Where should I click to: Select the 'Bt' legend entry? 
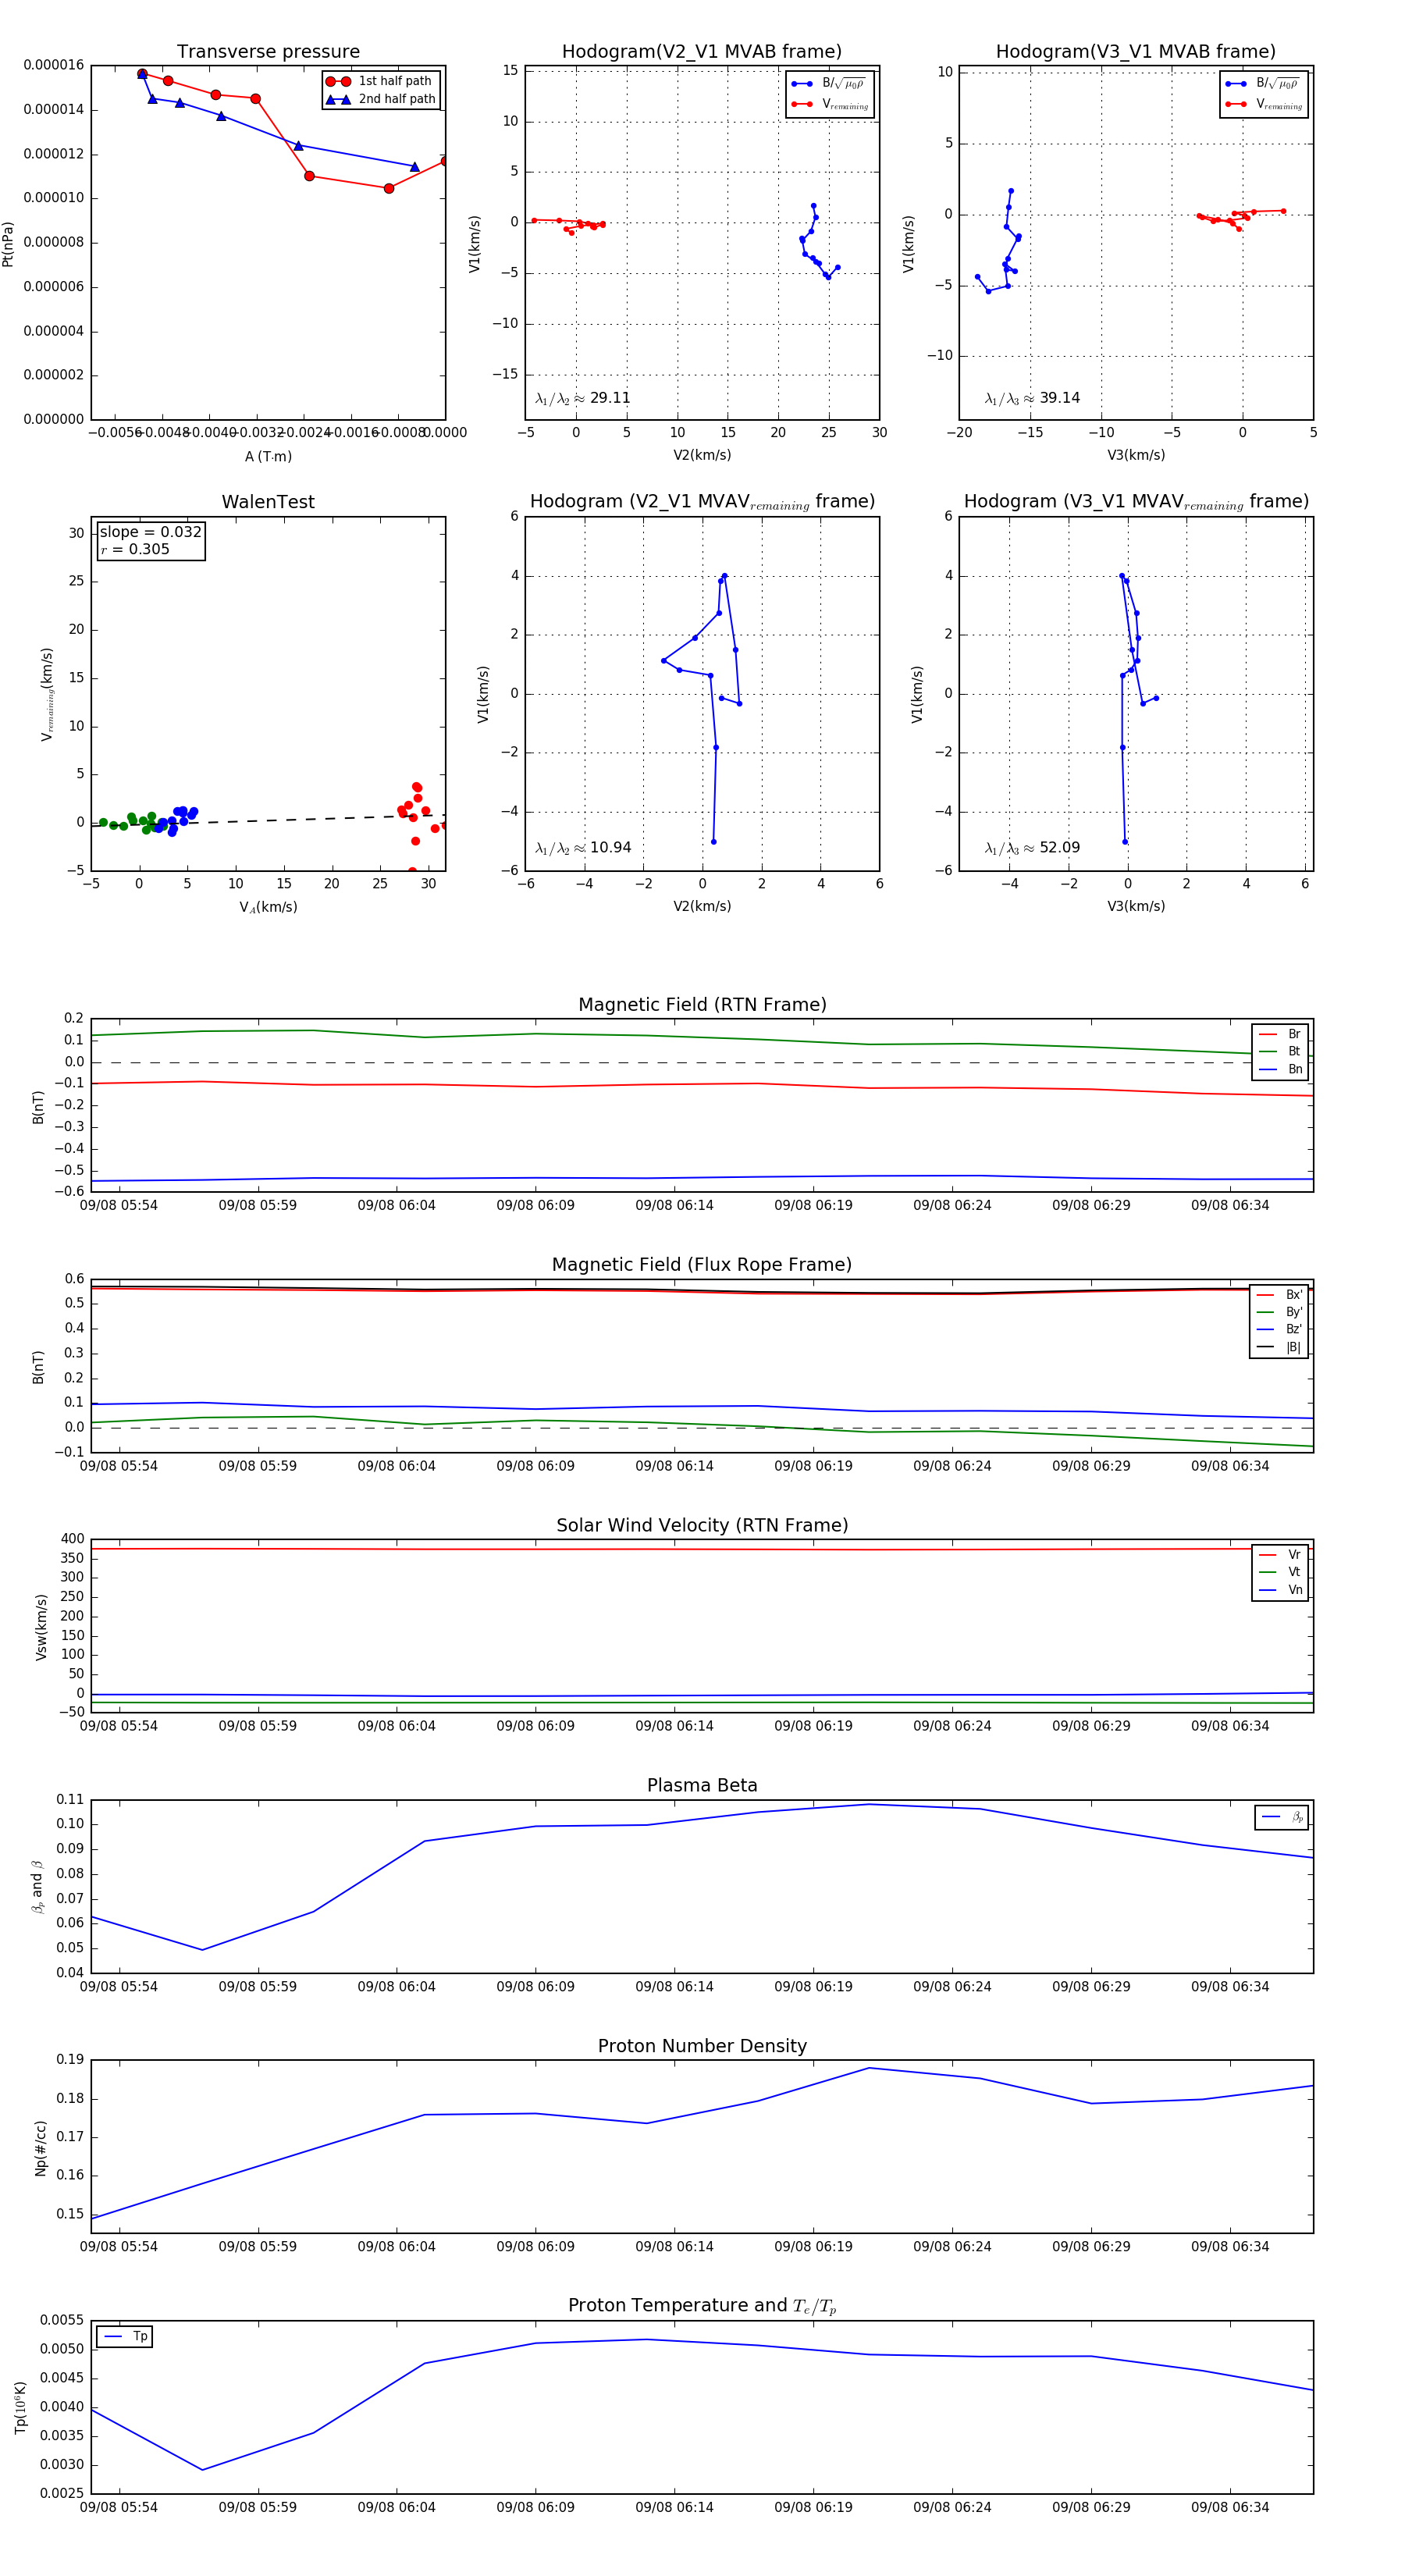(1280, 1051)
